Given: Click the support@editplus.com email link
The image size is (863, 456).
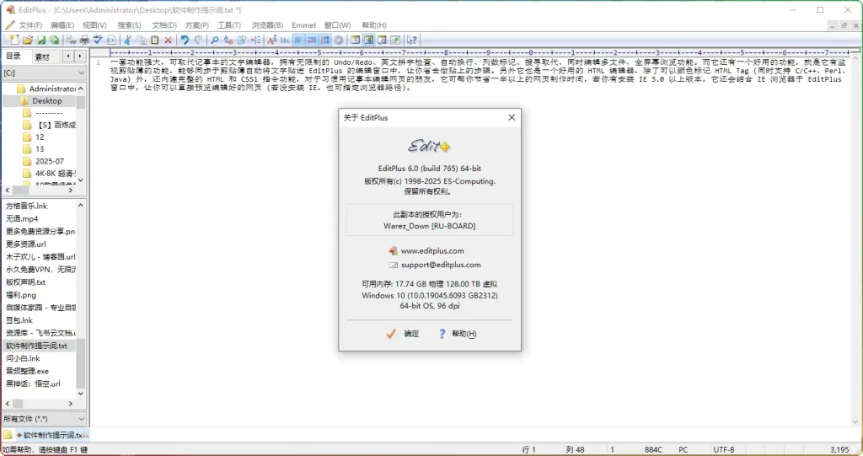Looking at the screenshot, I should (x=441, y=265).
